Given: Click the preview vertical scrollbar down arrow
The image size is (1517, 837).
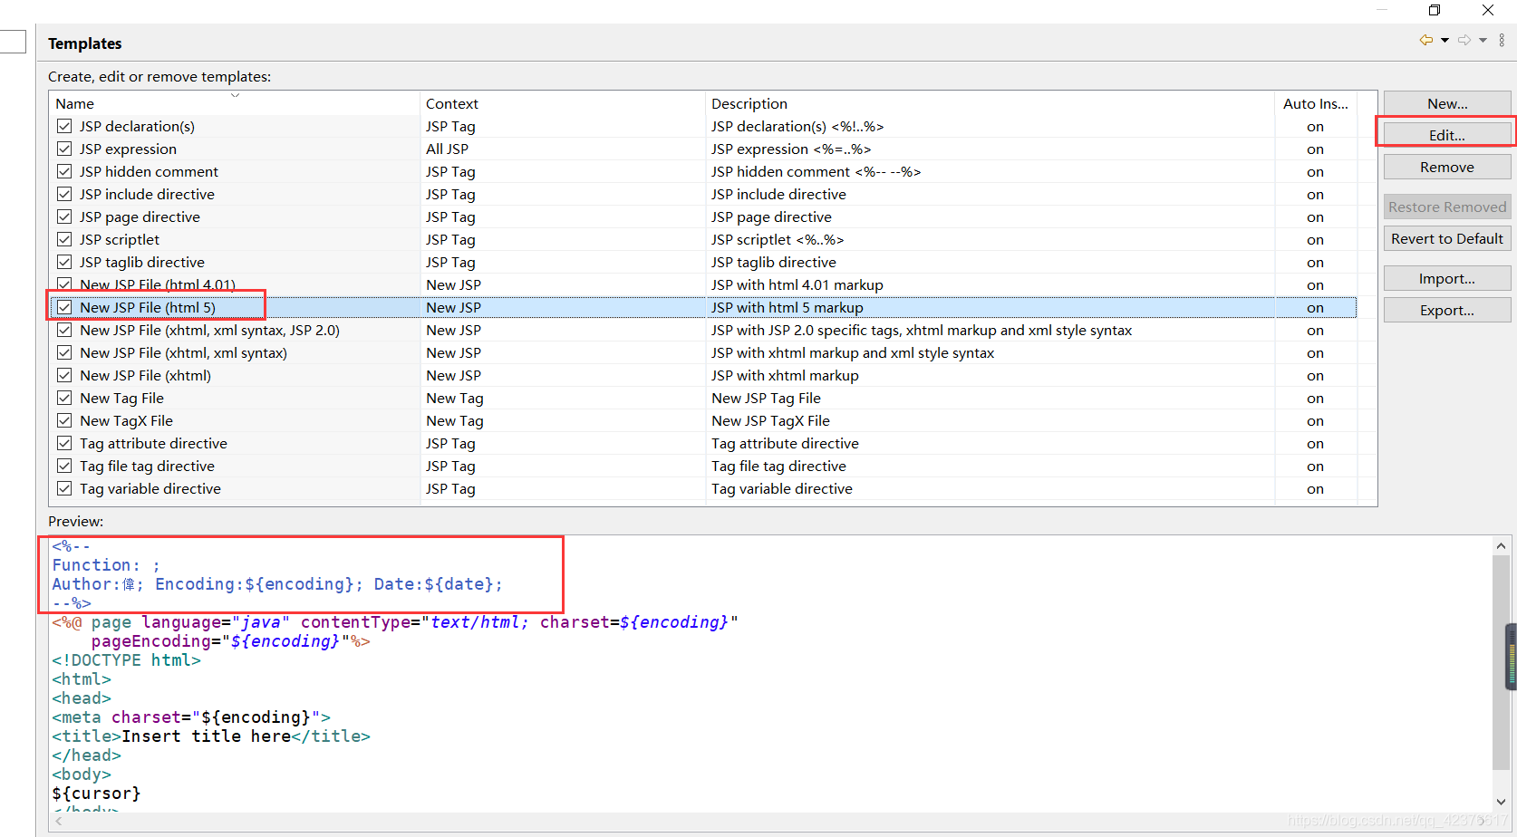Looking at the screenshot, I should click(x=1501, y=802).
